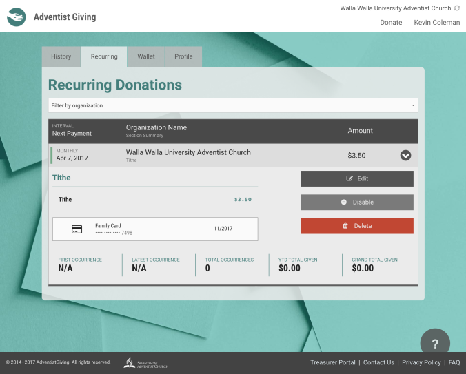This screenshot has width=466, height=374.
Task: Click the credit card icon for Family Card
Action: click(77, 229)
